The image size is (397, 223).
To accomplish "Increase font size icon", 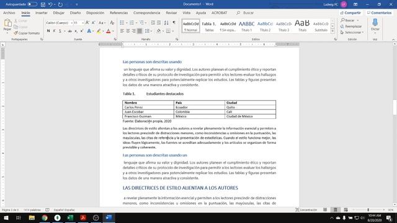I will coord(87,23).
